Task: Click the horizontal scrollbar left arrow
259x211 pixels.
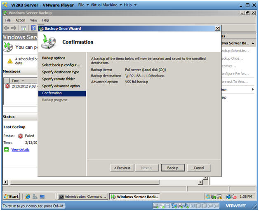Action: click(5, 182)
